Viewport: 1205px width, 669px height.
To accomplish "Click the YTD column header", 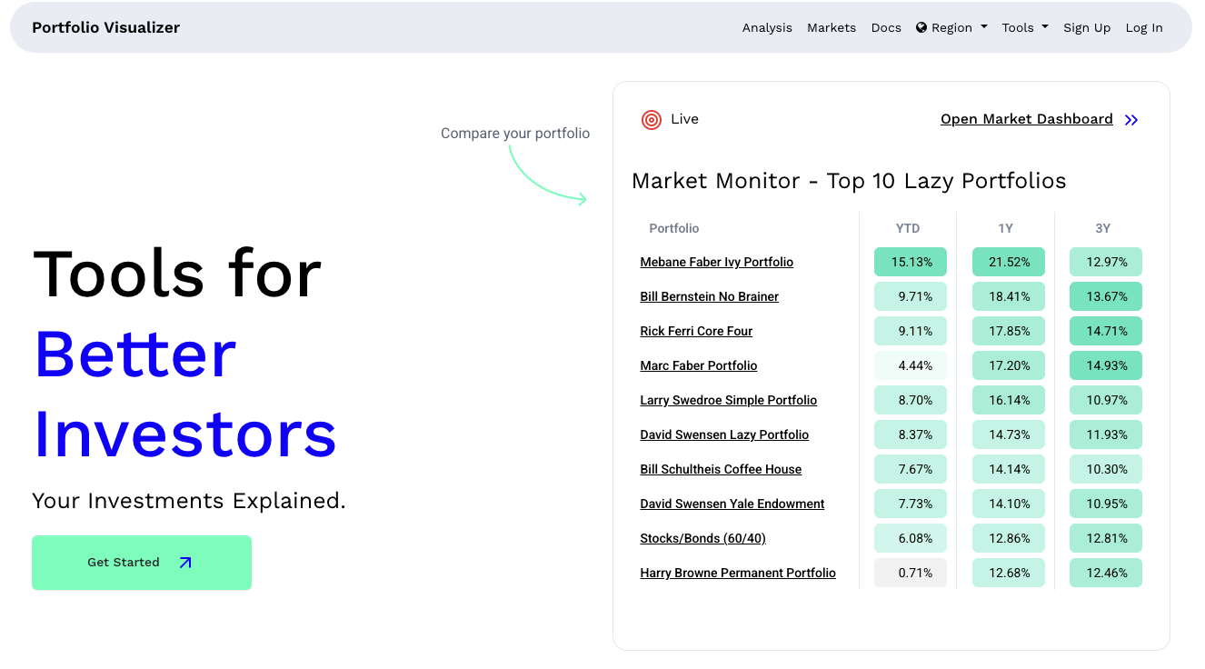I will click(x=908, y=228).
